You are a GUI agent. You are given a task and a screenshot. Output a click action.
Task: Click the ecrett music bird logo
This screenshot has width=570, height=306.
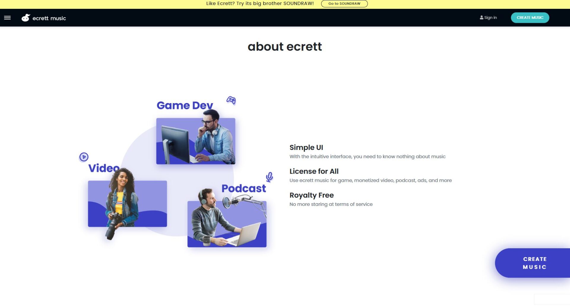[26, 18]
